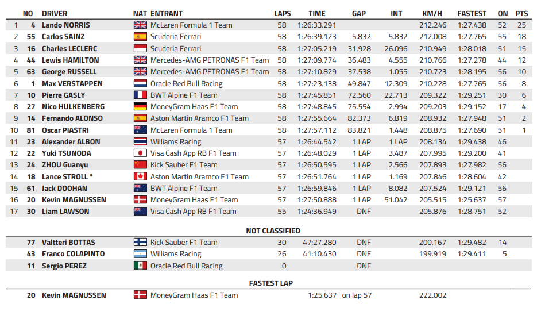The width and height of the screenshot is (541, 315).
Task: Select the Monaco flag in Charles Leclerc's row
Action: pyautogui.click(x=140, y=49)
